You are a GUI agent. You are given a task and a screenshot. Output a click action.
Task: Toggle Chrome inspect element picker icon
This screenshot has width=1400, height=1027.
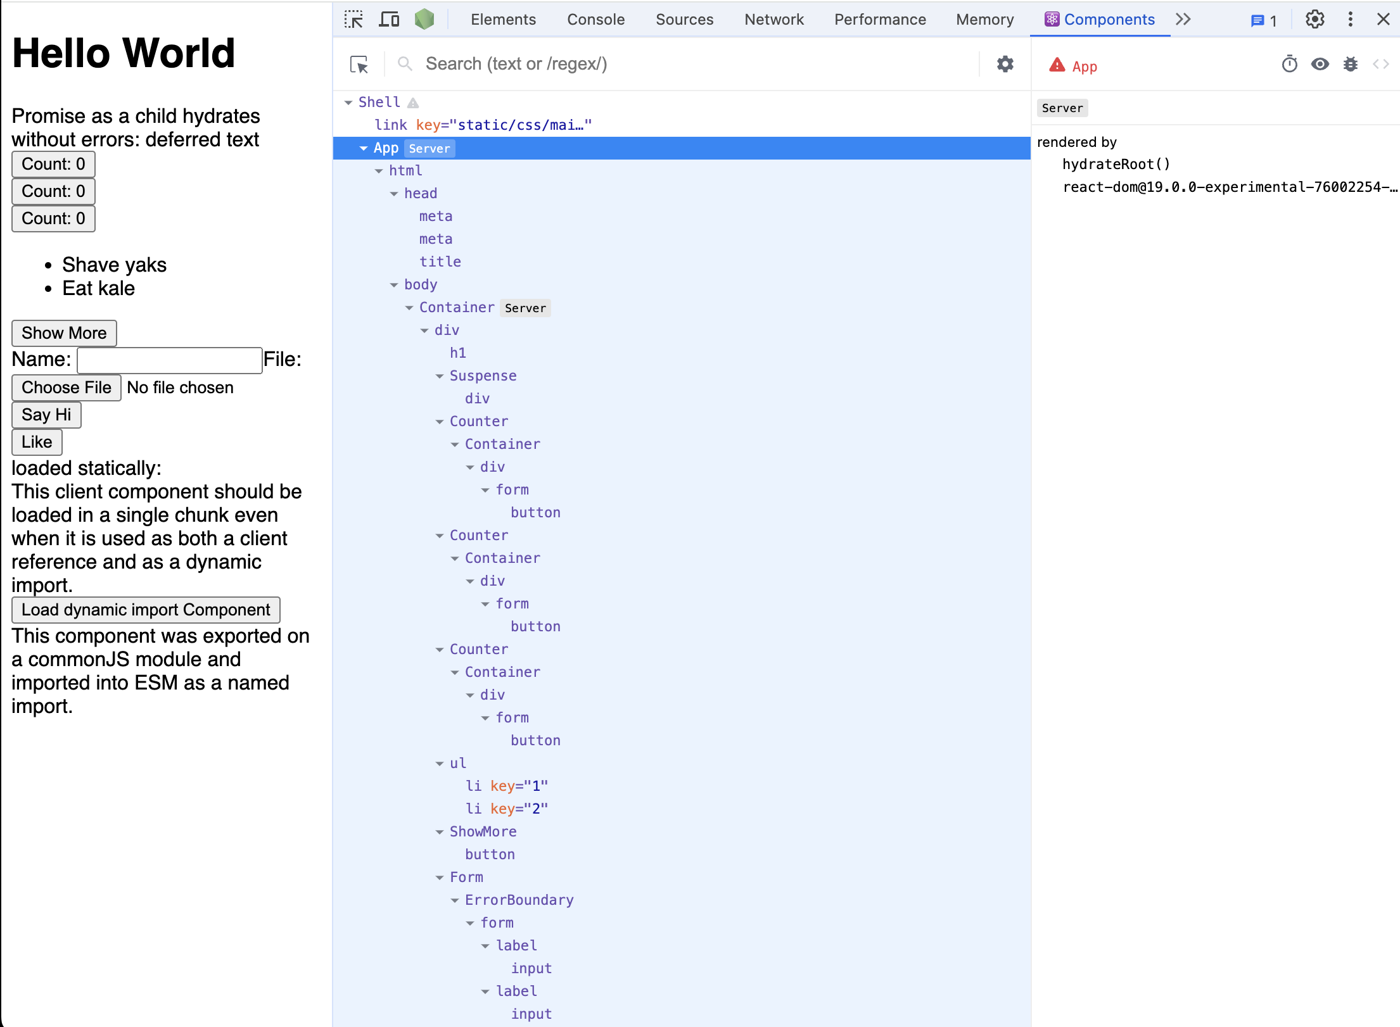(x=353, y=20)
